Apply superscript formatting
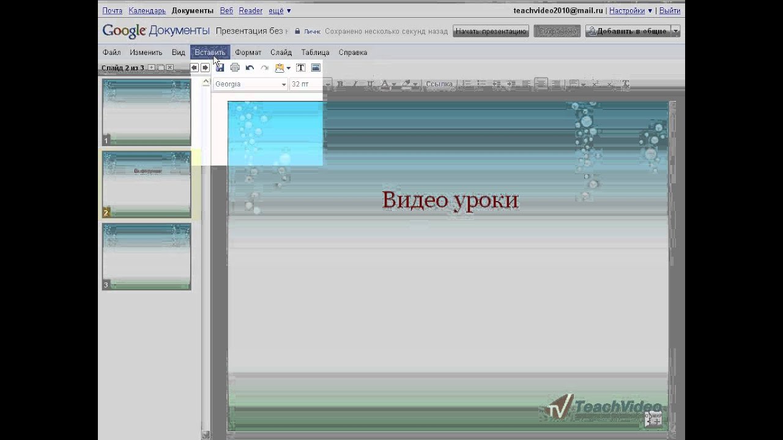 click(x=595, y=84)
